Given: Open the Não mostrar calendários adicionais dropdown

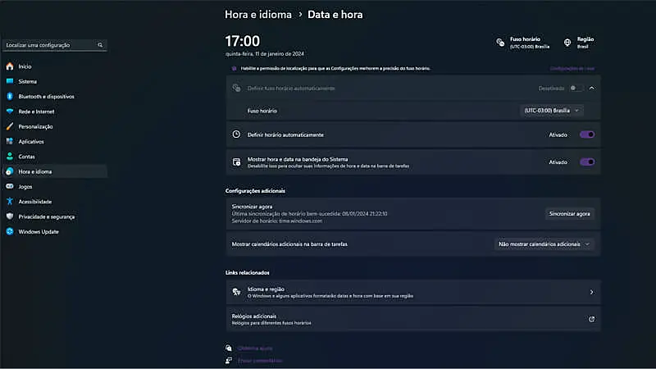Looking at the screenshot, I should point(544,244).
